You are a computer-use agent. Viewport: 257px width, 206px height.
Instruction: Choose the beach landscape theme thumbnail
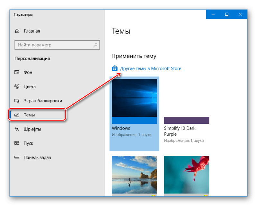134,175
